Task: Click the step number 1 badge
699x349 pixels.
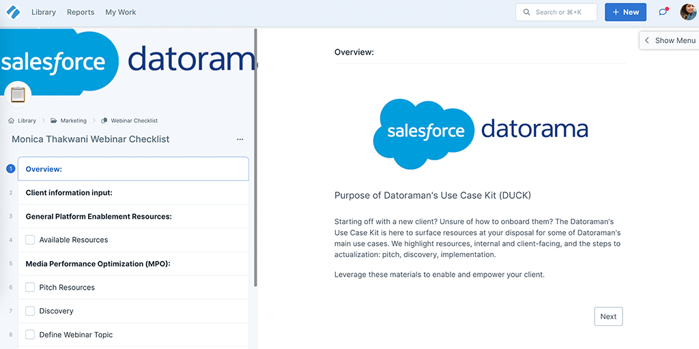Action: pyautogui.click(x=11, y=169)
